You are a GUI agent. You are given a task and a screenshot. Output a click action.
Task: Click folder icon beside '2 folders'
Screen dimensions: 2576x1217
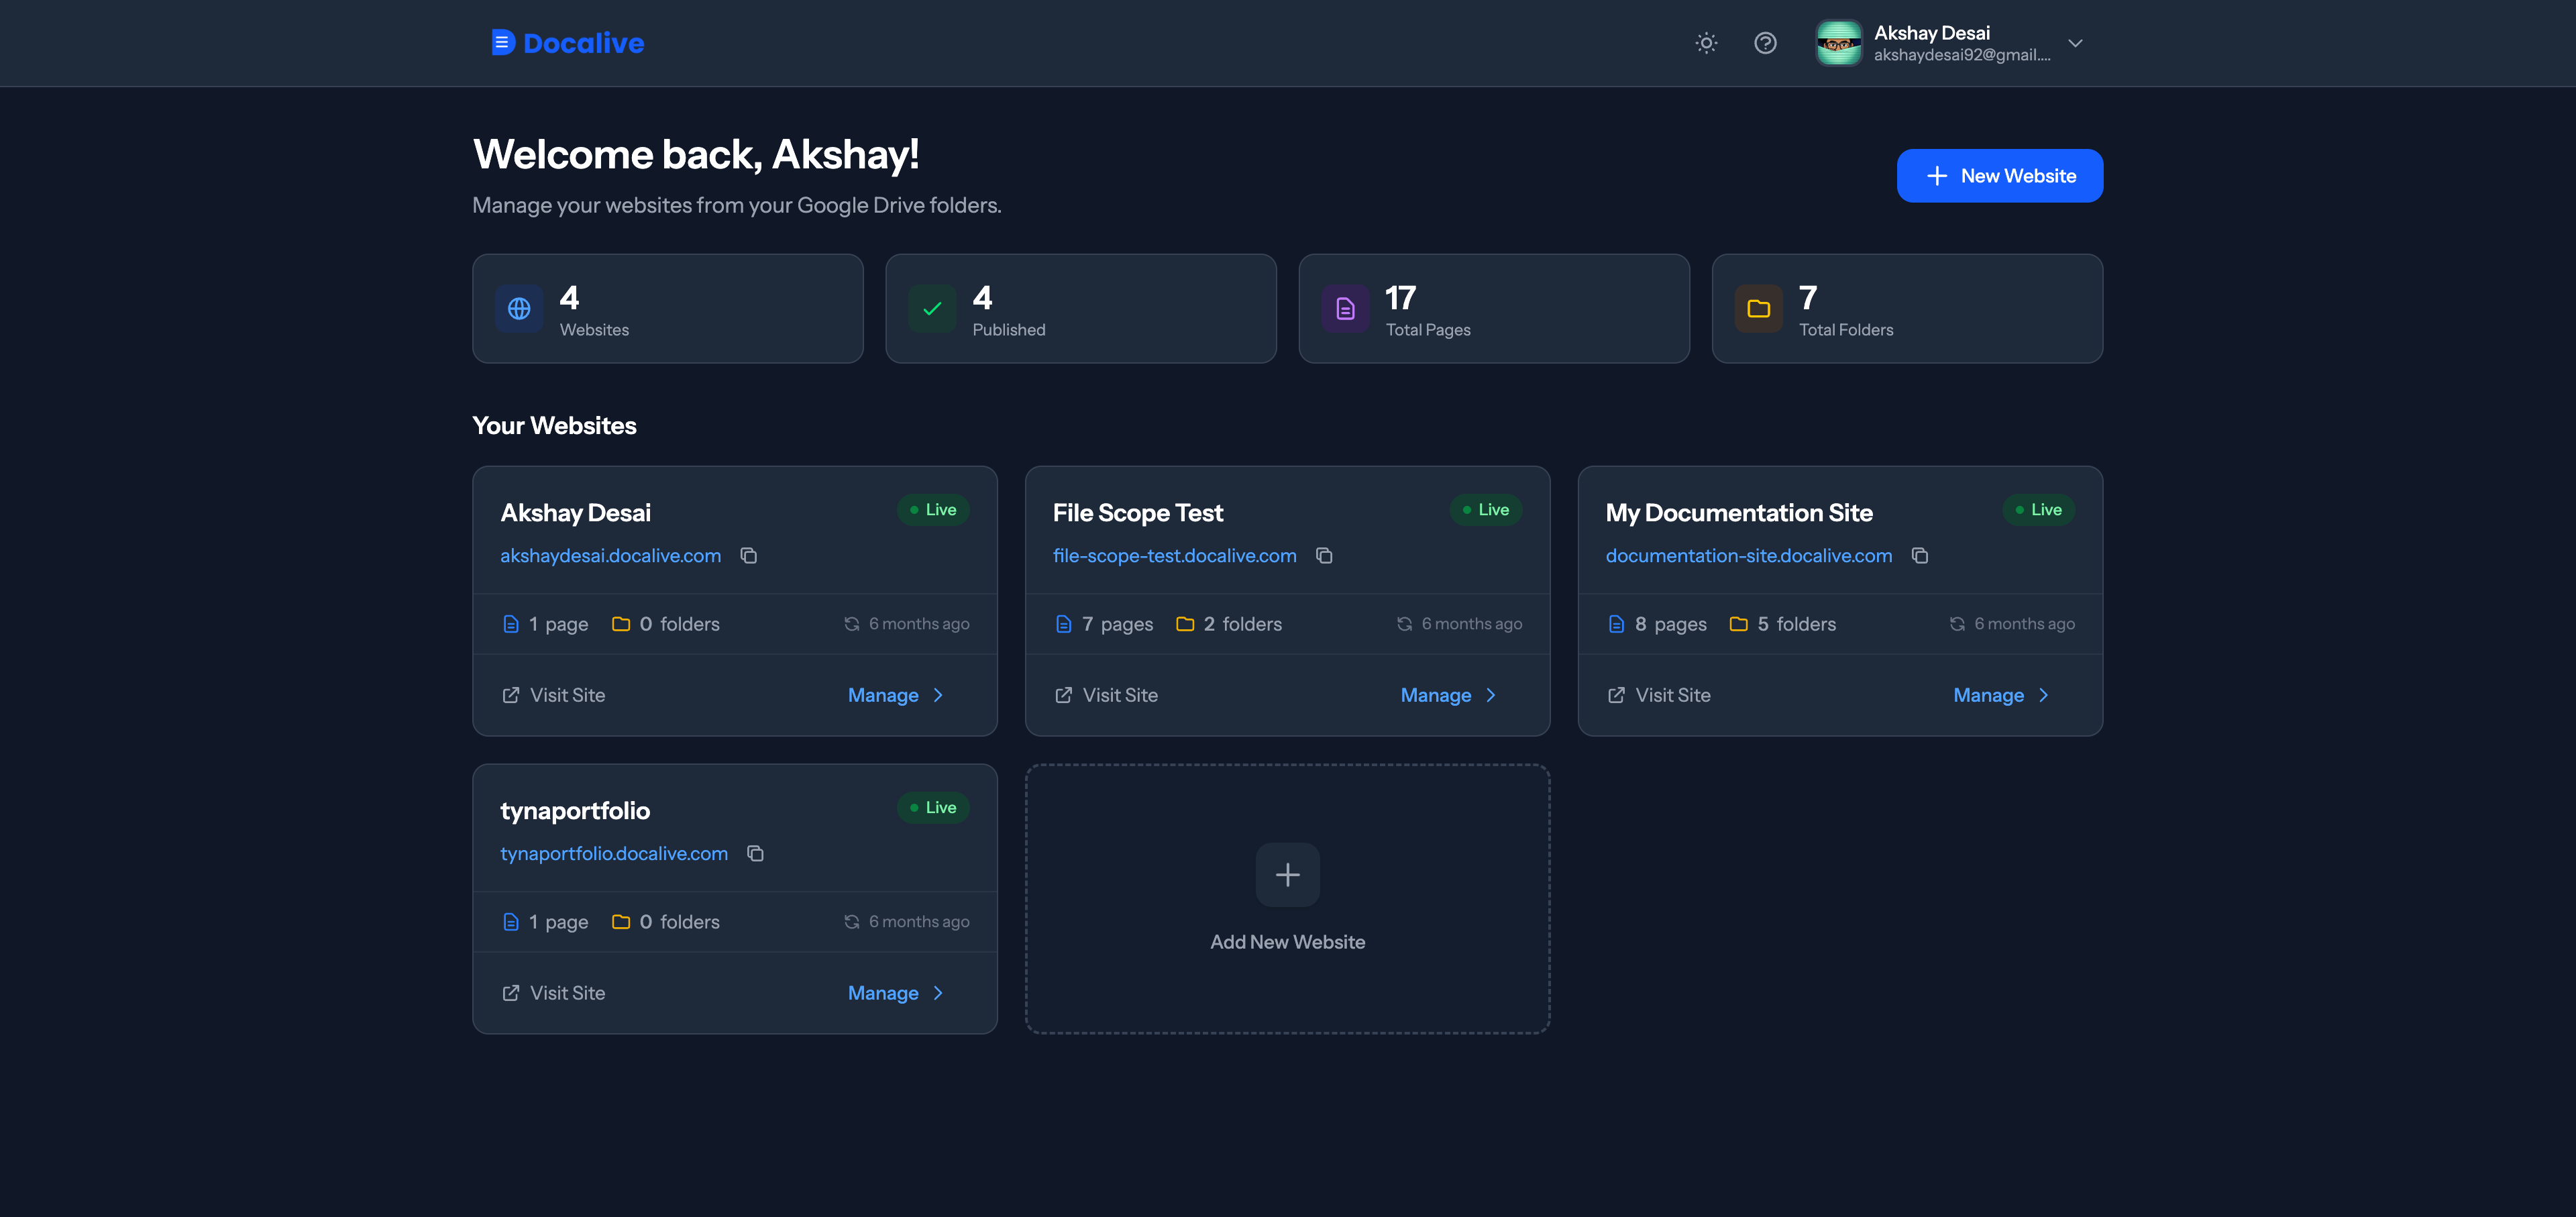point(1185,624)
